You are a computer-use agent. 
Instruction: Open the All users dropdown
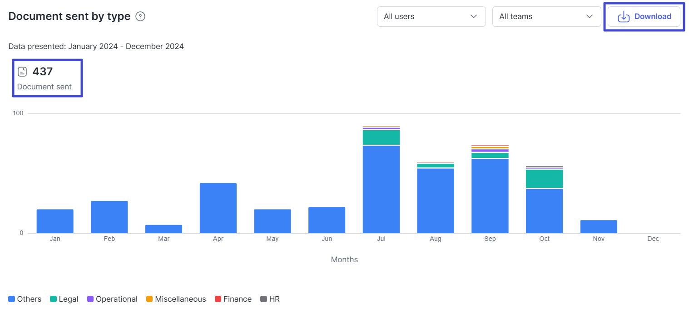pos(431,17)
